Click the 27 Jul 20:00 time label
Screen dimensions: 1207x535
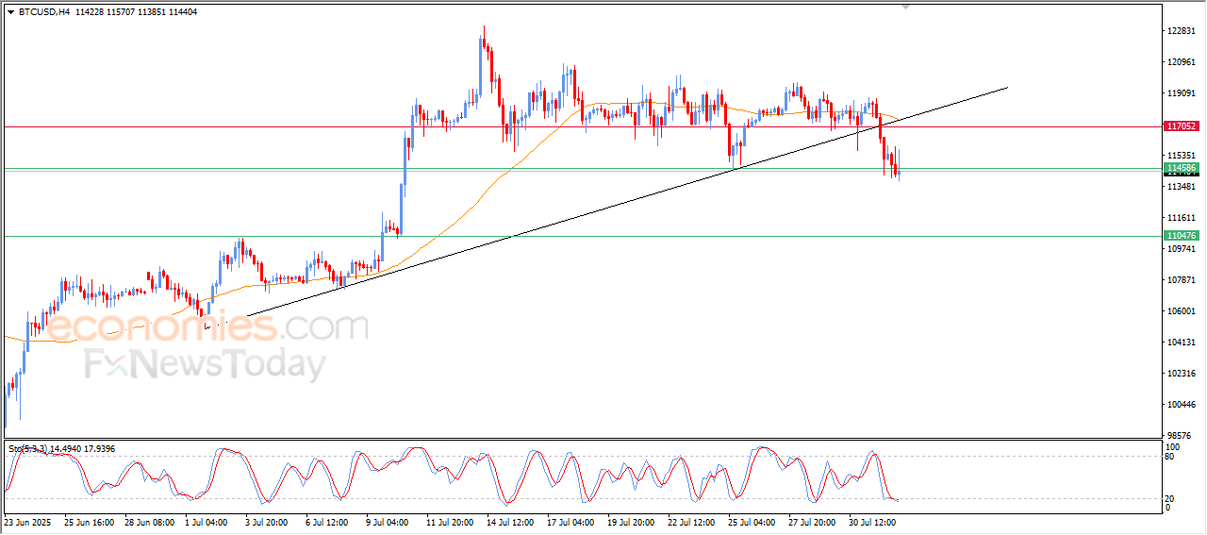814,522
